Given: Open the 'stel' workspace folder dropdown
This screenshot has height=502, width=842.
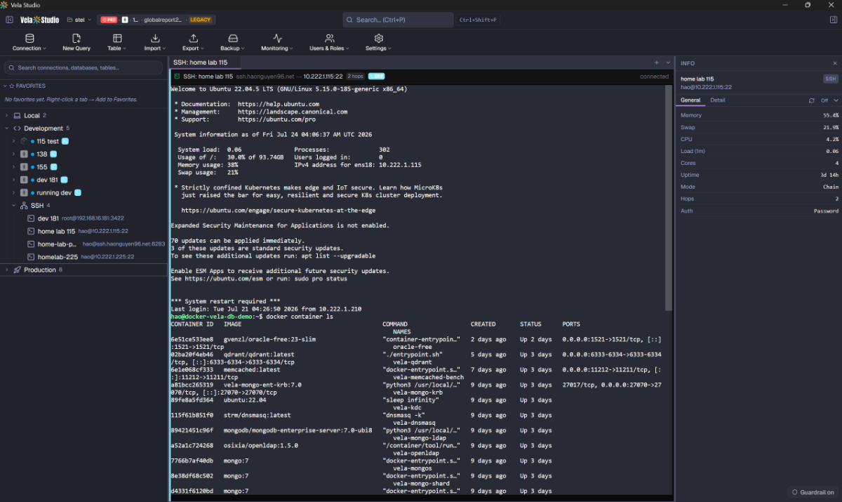Looking at the screenshot, I should (79, 20).
